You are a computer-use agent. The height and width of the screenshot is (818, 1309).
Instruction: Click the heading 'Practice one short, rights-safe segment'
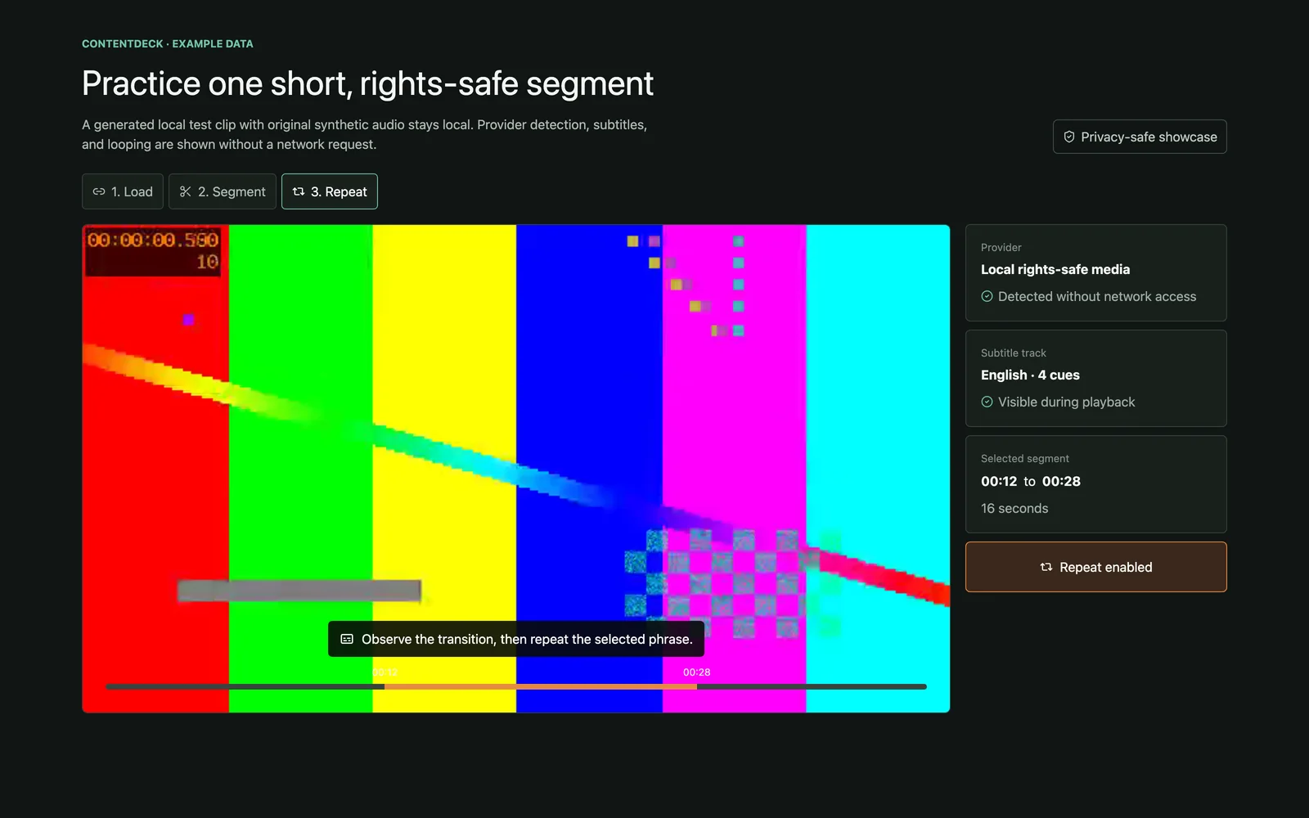point(367,83)
